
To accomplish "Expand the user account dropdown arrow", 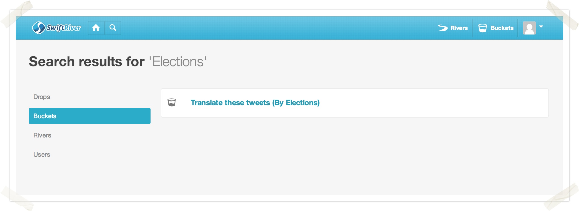I will point(541,27).
